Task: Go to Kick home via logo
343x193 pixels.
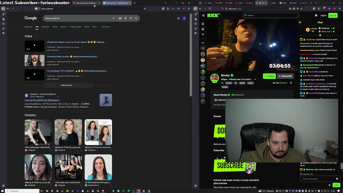Action: click(x=214, y=16)
